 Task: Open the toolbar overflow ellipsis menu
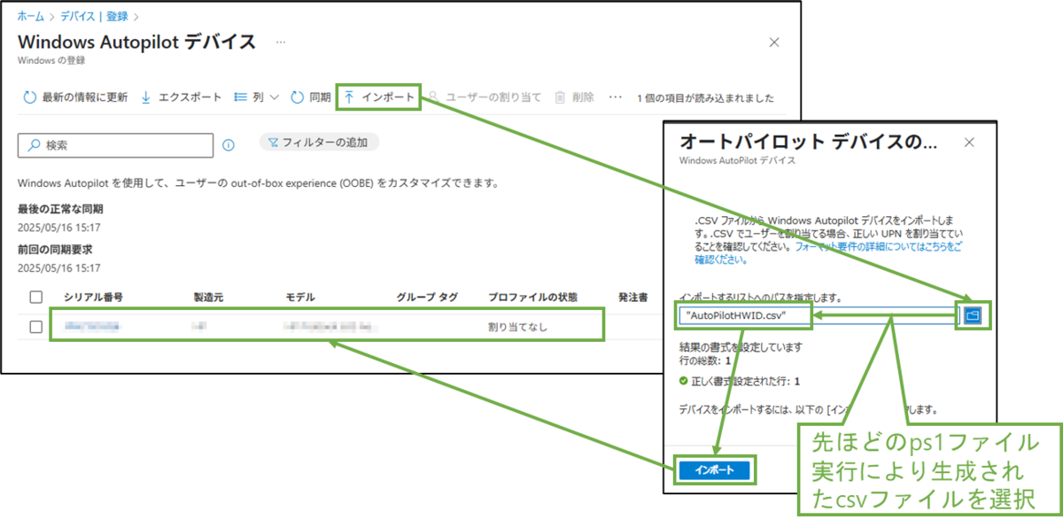(617, 97)
